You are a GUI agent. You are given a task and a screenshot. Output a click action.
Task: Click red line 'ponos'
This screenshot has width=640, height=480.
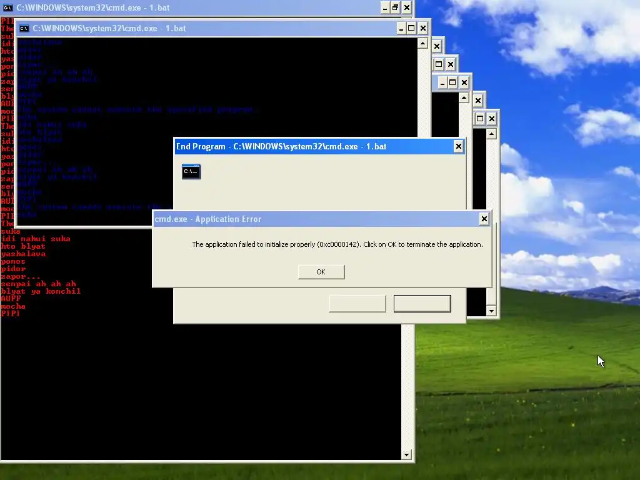click(x=13, y=262)
